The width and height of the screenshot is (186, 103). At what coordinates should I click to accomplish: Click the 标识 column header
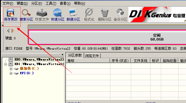pyautogui.click(x=155, y=61)
